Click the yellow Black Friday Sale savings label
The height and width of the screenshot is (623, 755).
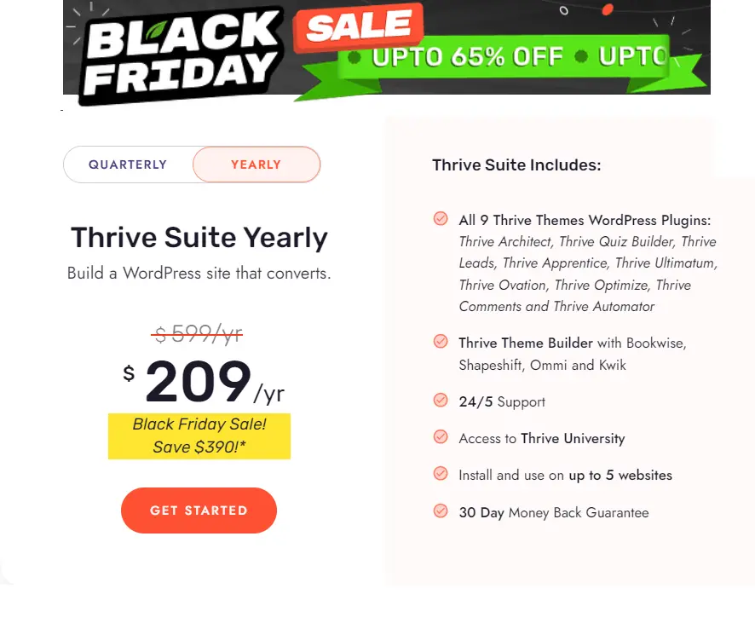click(x=199, y=436)
